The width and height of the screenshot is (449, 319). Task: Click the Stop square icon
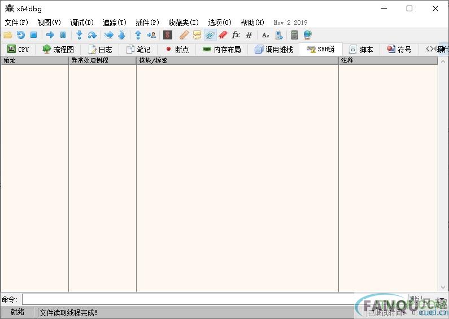point(34,35)
